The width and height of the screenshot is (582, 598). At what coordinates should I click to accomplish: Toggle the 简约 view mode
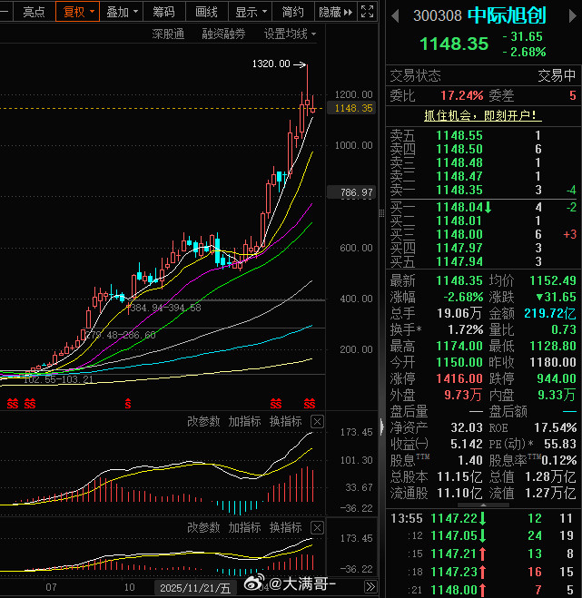292,12
